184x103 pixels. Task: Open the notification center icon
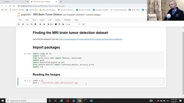pyautogui.click(x=181, y=101)
